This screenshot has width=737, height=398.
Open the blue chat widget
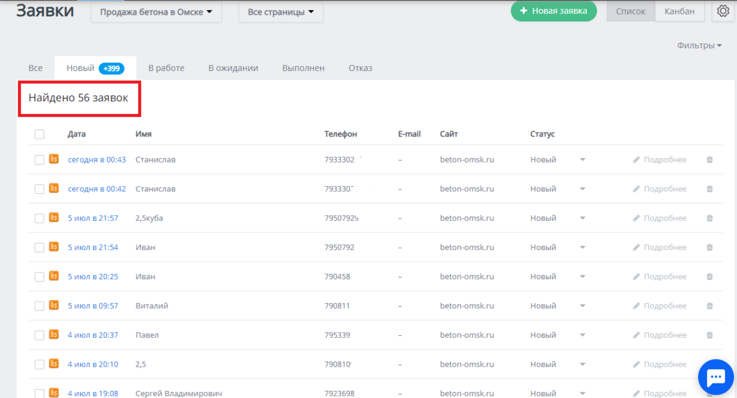pos(715,377)
